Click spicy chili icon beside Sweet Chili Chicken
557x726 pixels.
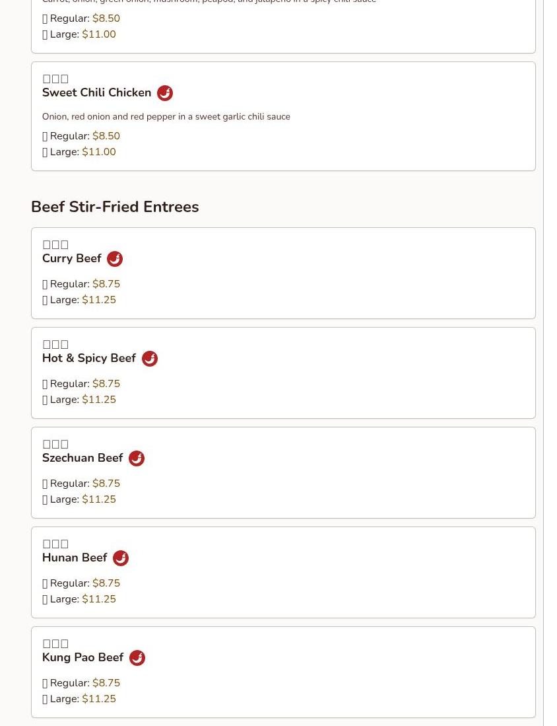(165, 93)
